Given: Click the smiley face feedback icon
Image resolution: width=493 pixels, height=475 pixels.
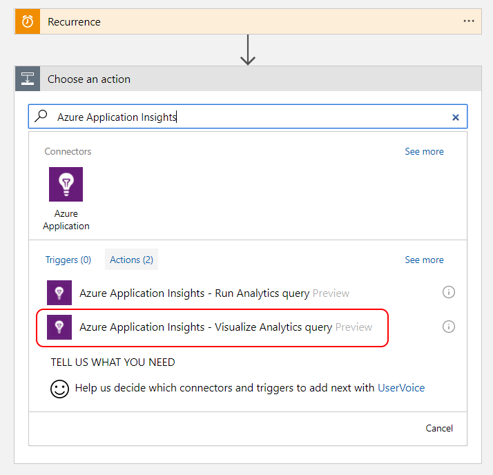Looking at the screenshot, I should (x=60, y=389).
